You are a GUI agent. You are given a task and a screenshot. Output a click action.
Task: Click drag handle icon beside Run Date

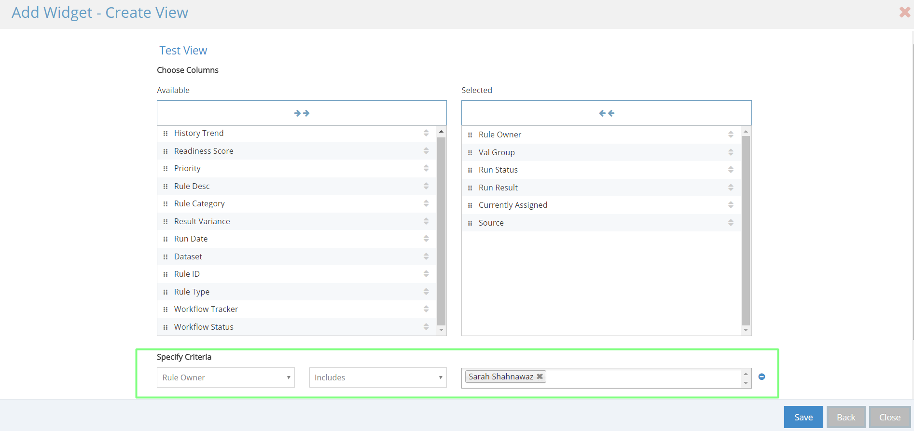coord(166,239)
